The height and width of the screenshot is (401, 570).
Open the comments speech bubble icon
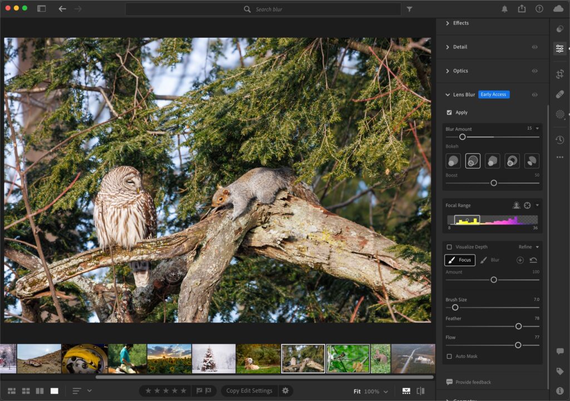coord(560,351)
